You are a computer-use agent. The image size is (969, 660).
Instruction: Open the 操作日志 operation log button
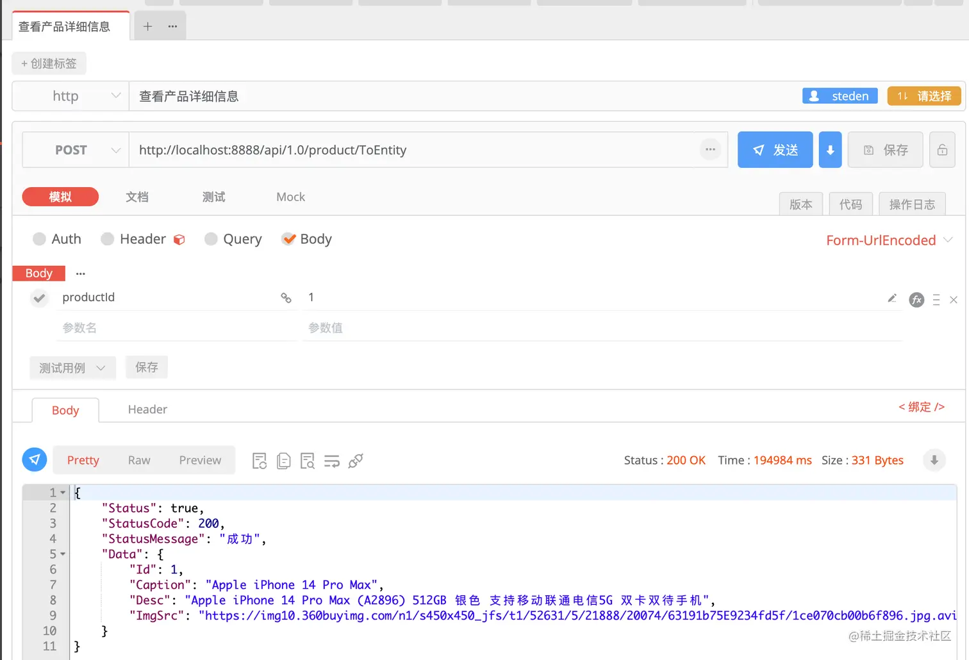tap(912, 204)
